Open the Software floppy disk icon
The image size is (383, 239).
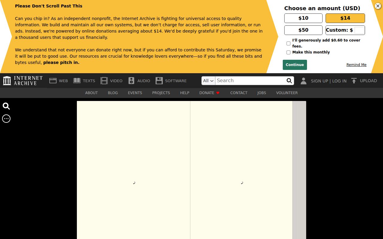[159, 81]
